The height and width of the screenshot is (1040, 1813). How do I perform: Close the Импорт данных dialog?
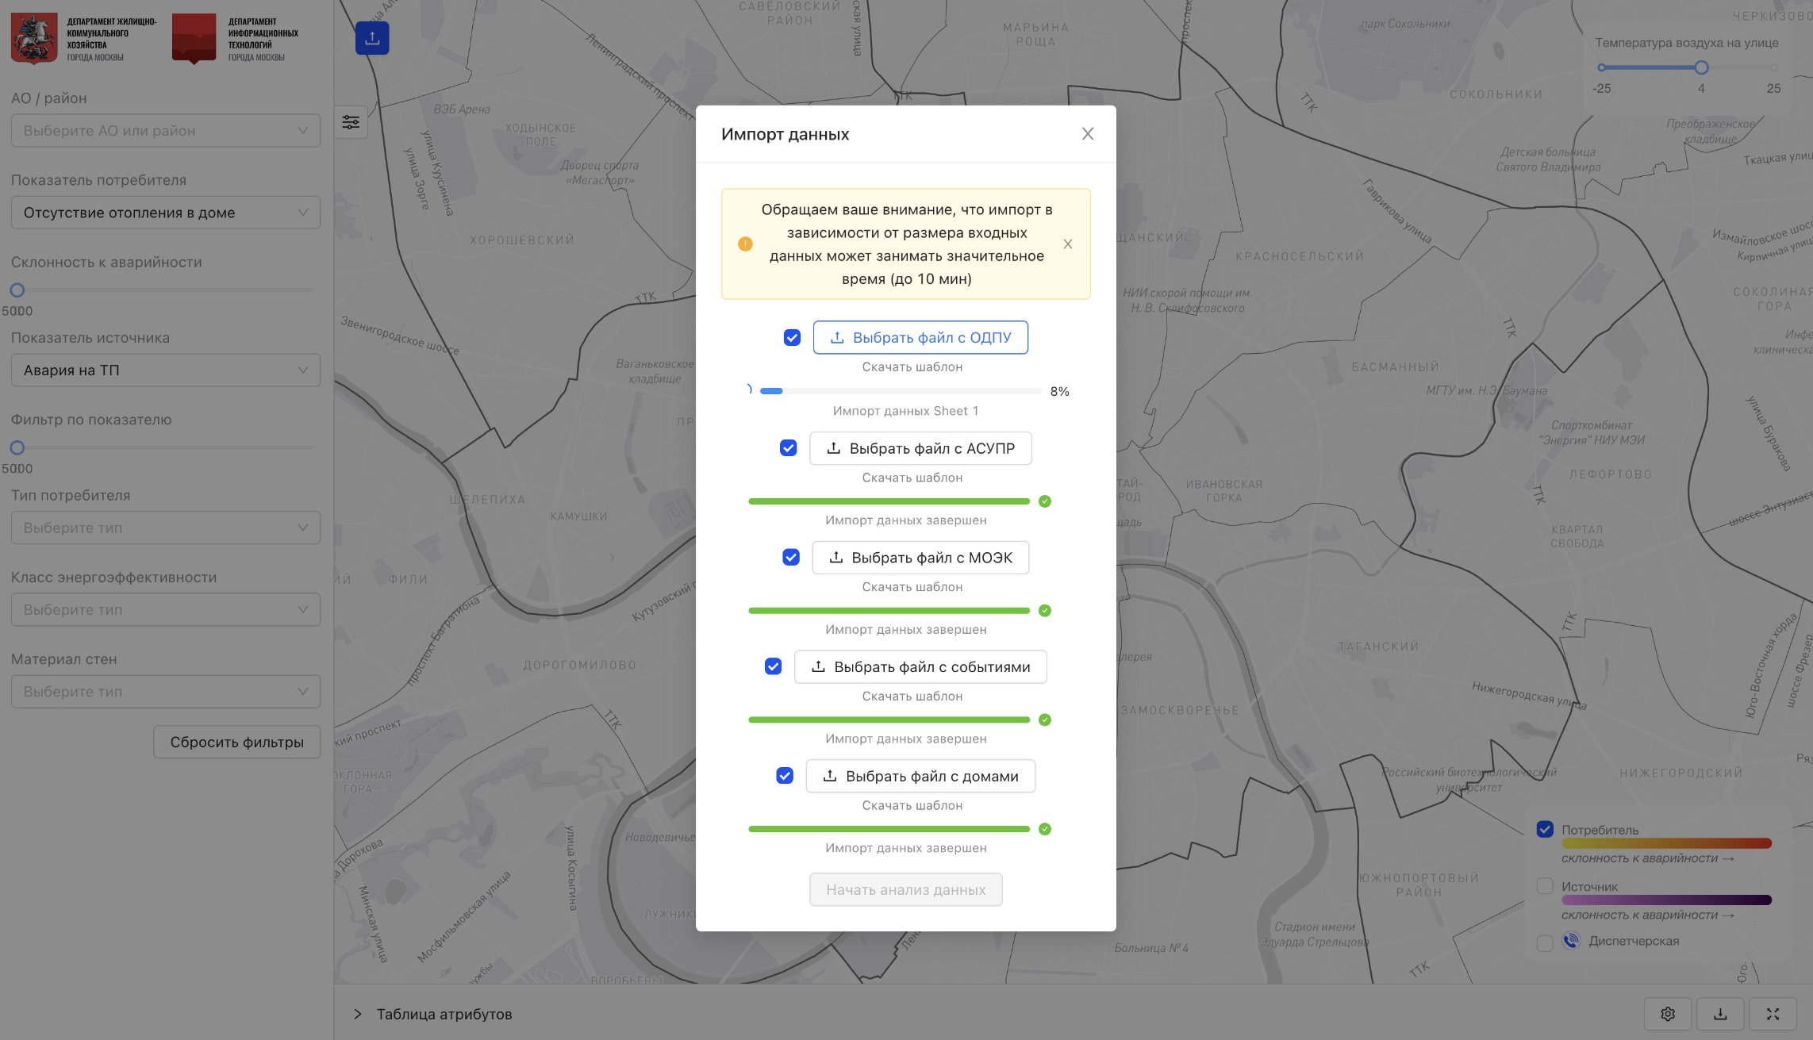[x=1088, y=134]
